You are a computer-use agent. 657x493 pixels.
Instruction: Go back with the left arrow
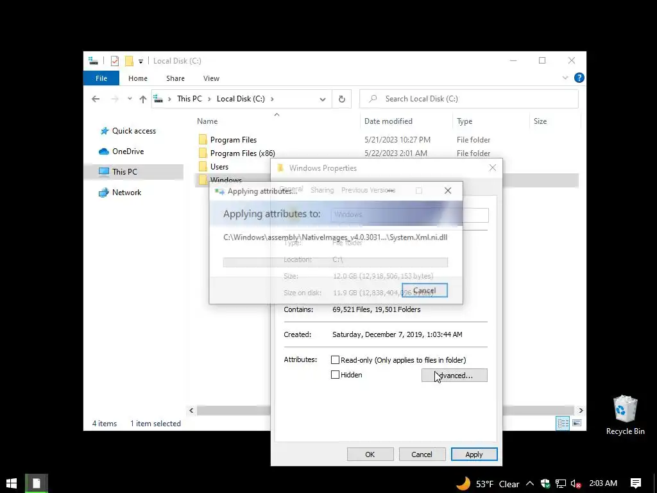click(96, 99)
